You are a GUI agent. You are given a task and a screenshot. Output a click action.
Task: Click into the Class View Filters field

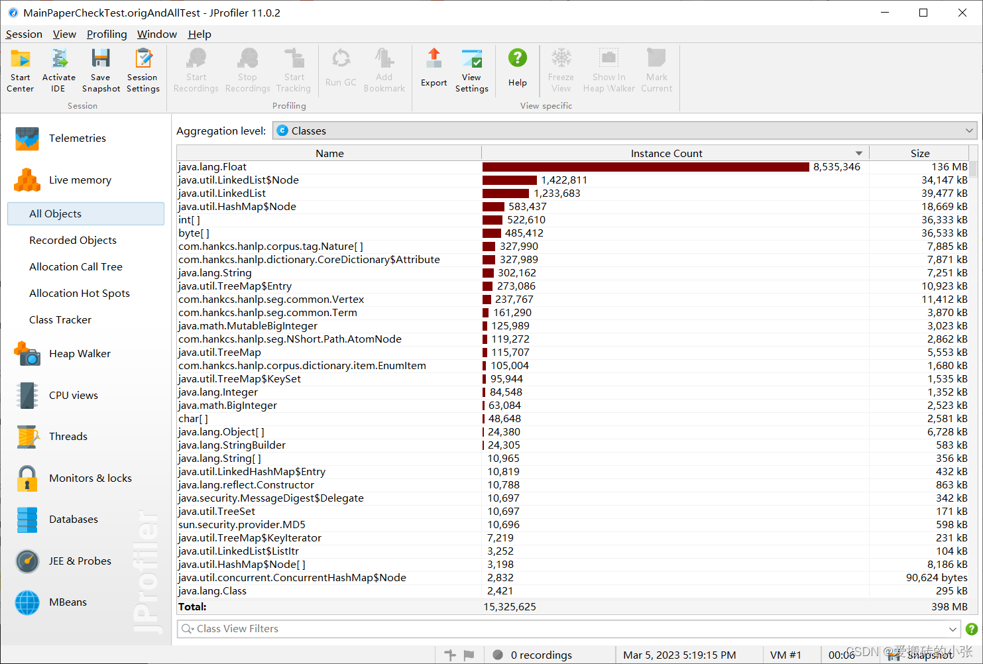568,629
